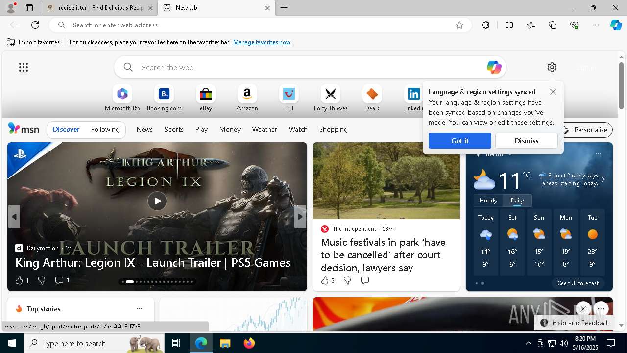Open the eBay quick link
This screenshot has height=353, width=627.
(x=206, y=98)
